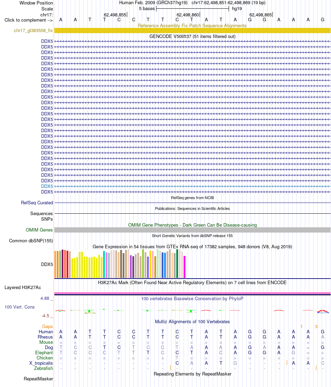331x387 pixels.
Task: Click the 4.88 PhyloP upper scale value
Action: point(45,298)
